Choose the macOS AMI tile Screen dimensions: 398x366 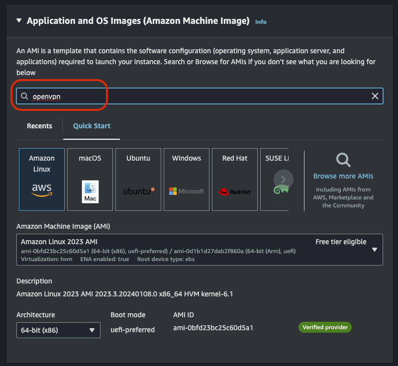click(x=90, y=180)
